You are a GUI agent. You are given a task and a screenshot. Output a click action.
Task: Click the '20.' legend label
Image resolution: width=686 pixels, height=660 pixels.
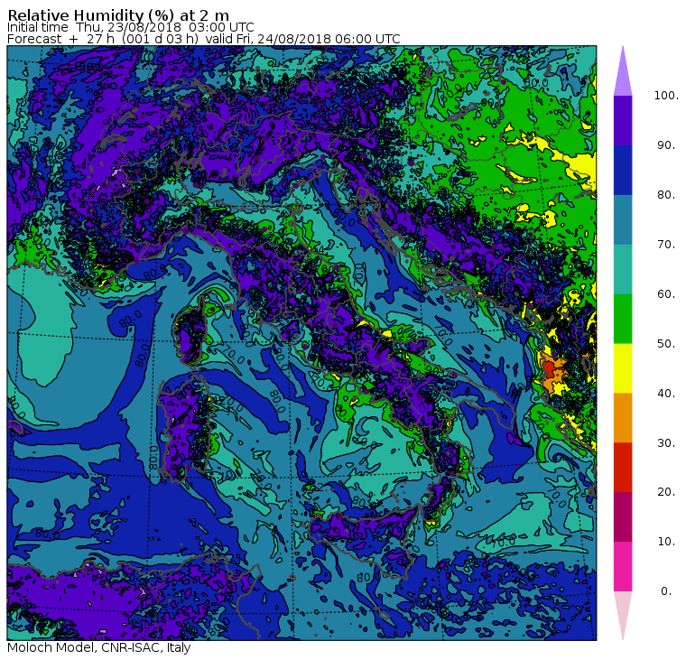click(x=666, y=492)
